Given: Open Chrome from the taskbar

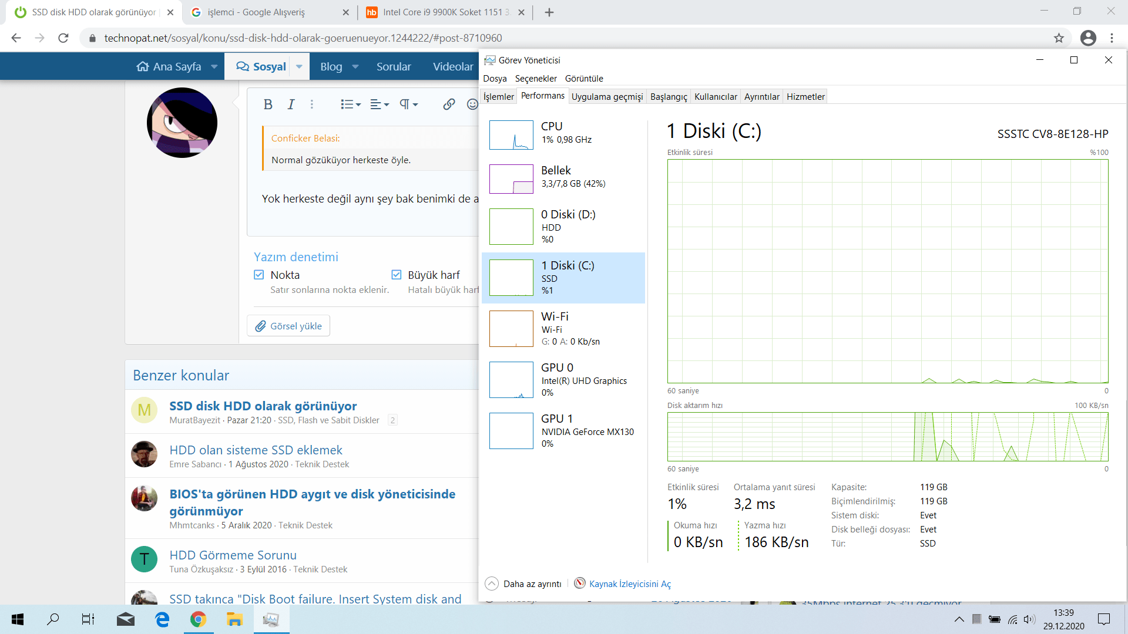Looking at the screenshot, I should click(198, 619).
